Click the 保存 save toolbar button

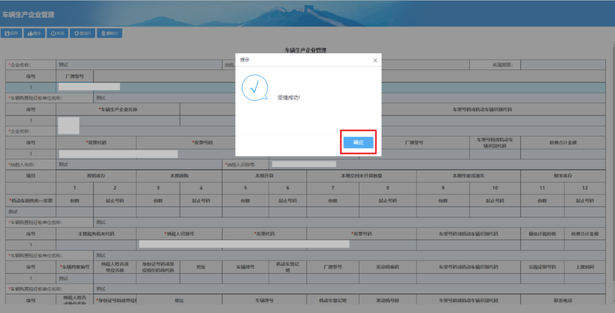11,34
